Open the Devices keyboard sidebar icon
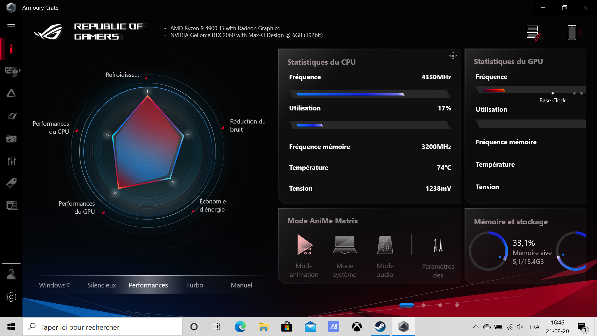 (x=12, y=71)
